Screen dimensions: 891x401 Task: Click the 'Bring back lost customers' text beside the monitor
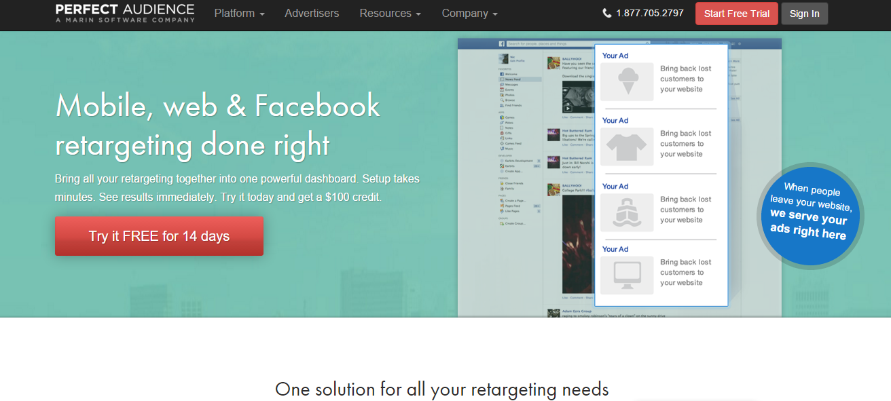pyautogui.click(x=686, y=272)
